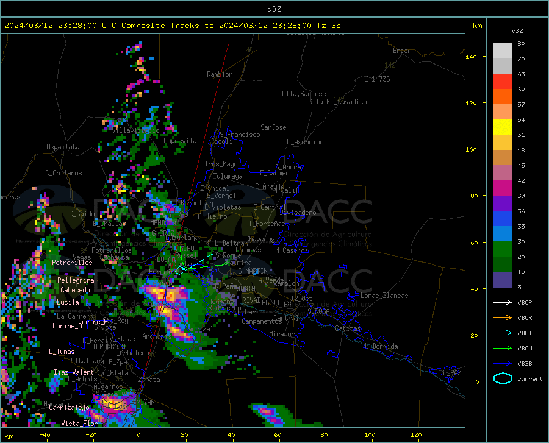Click the 'Tres_Mayo' map label
This screenshot has height=443, width=549.
(x=221, y=164)
